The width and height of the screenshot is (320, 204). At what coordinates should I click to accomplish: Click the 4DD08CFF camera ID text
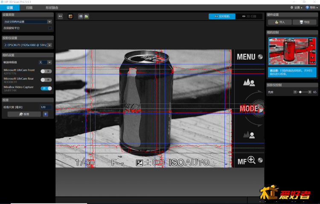point(10,82)
